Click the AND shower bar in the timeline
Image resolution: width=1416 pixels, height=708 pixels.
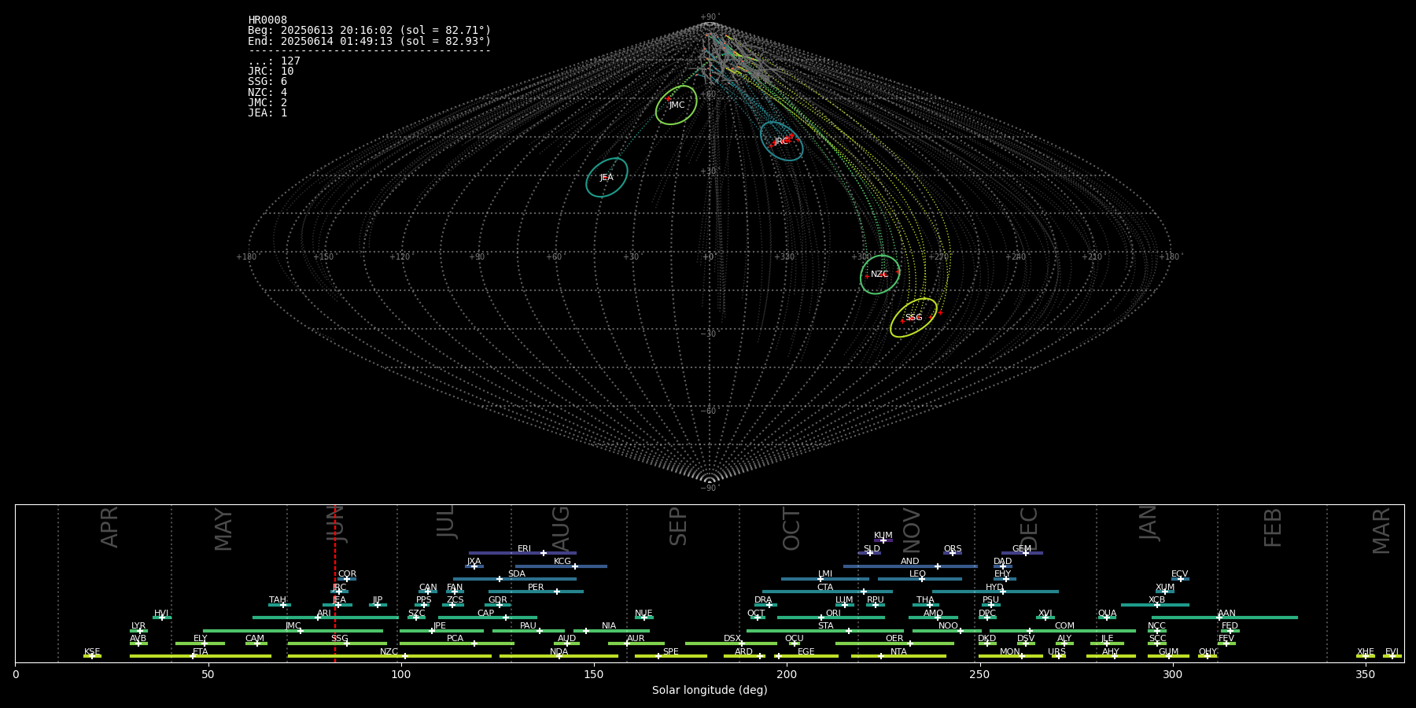(910, 566)
